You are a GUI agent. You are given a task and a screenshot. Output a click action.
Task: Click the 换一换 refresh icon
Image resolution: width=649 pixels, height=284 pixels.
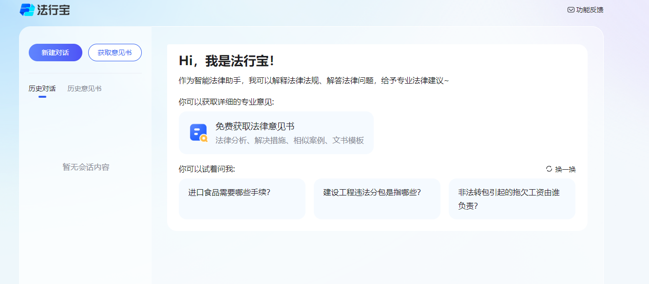[x=549, y=169]
